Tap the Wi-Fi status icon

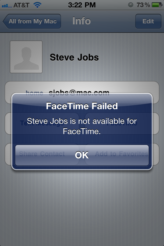pyautogui.click(x=37, y=5)
